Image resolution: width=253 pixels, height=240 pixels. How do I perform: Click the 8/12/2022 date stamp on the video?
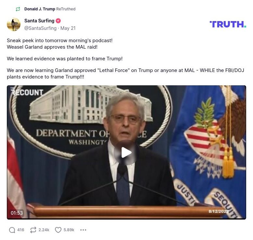219,211
